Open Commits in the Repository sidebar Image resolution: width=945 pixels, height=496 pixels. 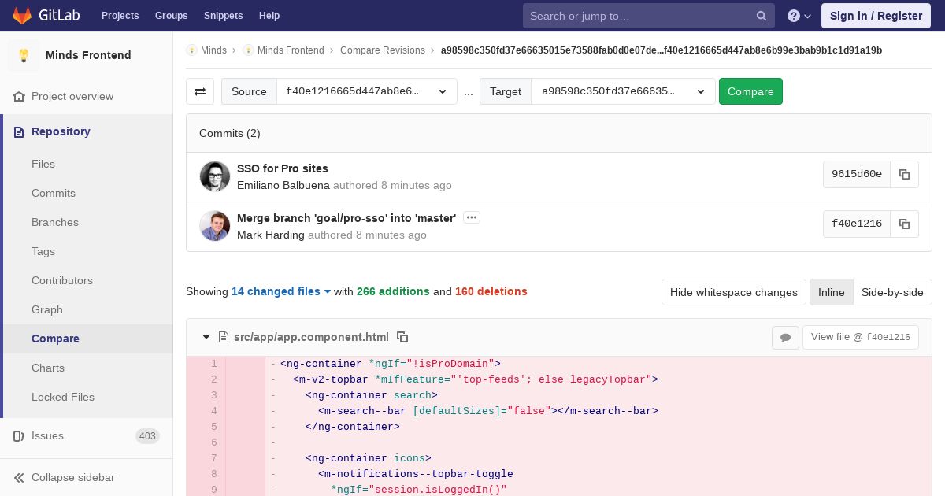[54, 193]
